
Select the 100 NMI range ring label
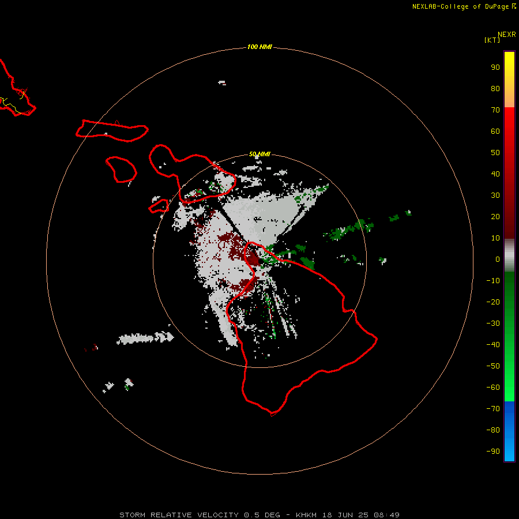pos(259,47)
